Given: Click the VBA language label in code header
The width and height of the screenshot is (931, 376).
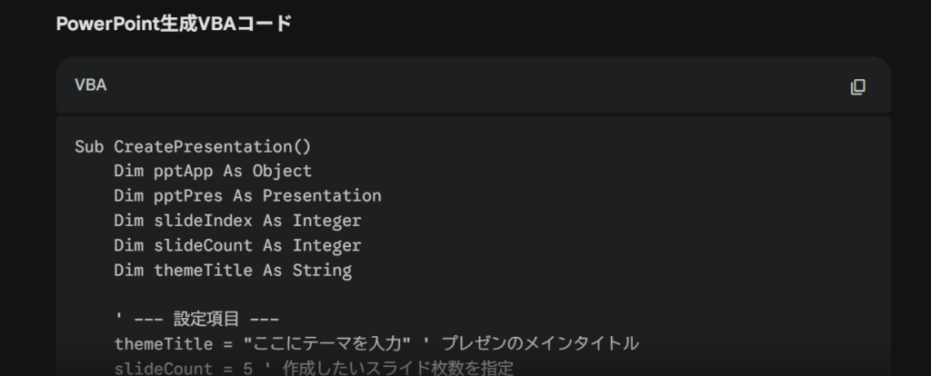Looking at the screenshot, I should click(x=91, y=85).
